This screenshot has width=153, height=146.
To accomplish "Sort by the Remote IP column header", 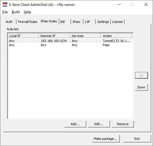I will 54,36.
